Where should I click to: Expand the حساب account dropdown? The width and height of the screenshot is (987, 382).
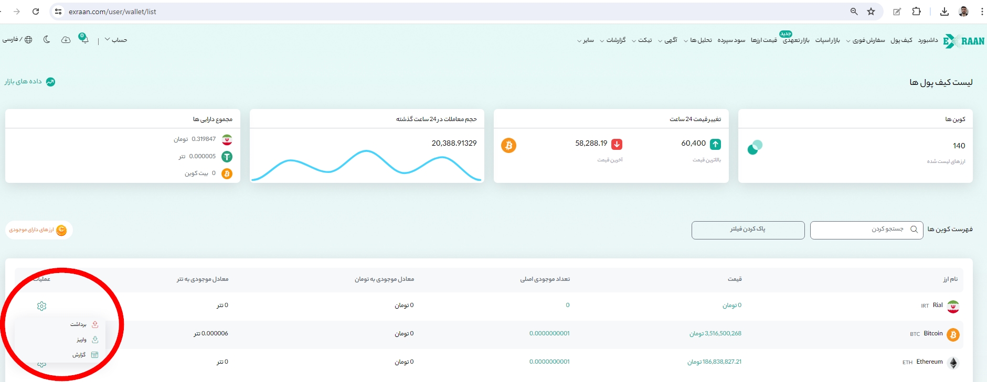tap(116, 40)
